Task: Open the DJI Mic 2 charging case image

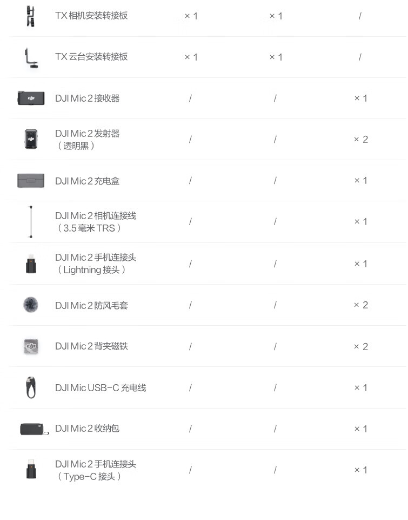Action: pos(31,181)
